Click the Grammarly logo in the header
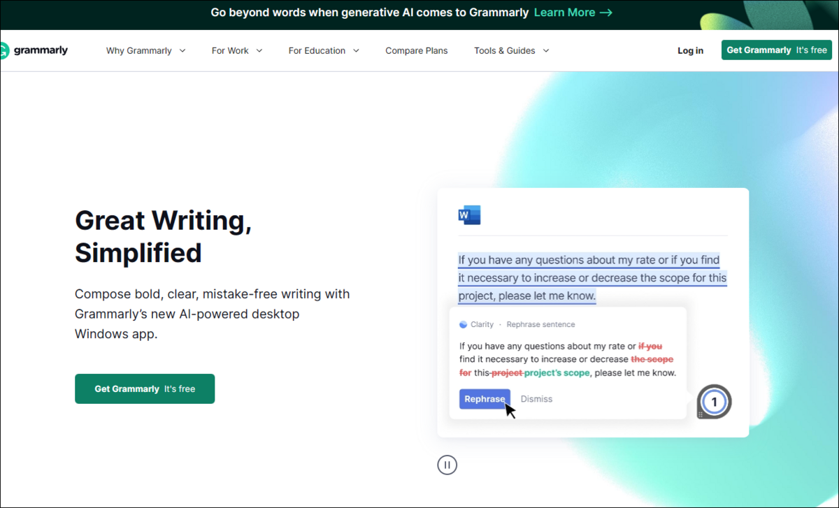This screenshot has height=508, width=839. click(x=34, y=50)
